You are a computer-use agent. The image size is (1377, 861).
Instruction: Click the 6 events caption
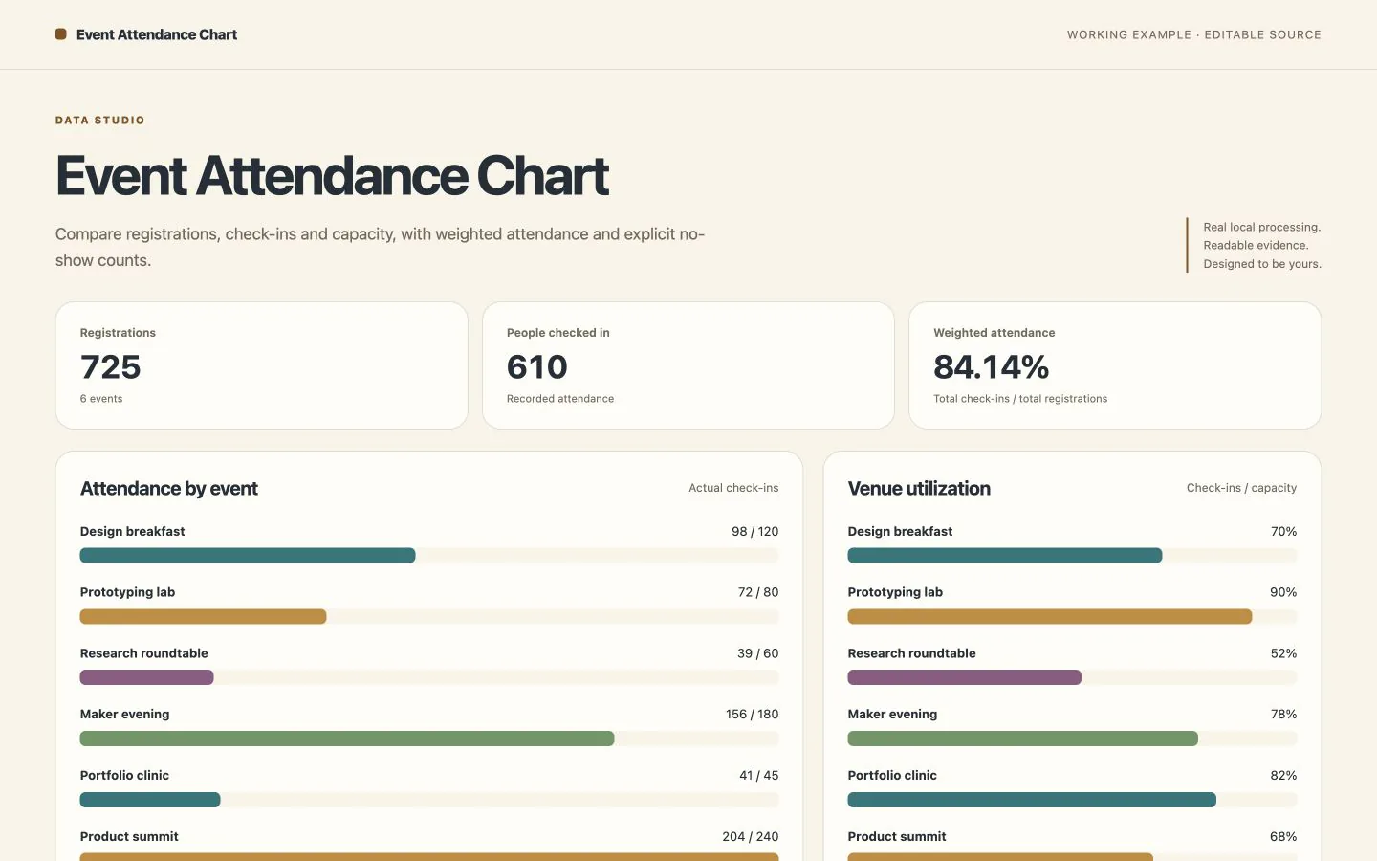pyautogui.click(x=101, y=399)
